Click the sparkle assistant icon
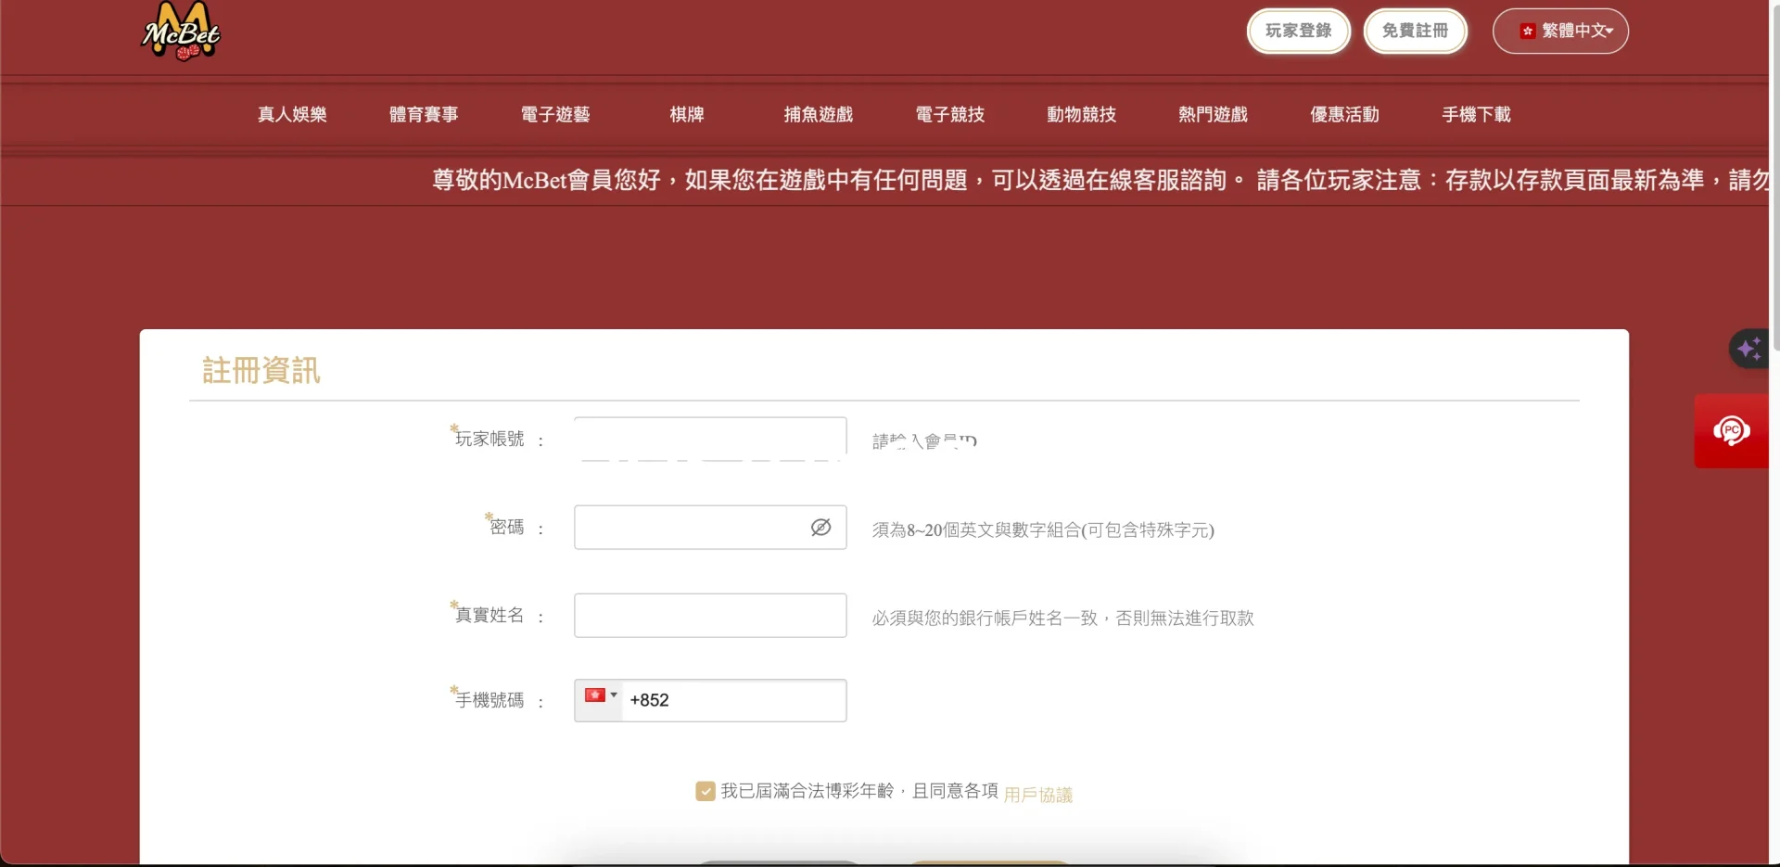 click(1749, 349)
